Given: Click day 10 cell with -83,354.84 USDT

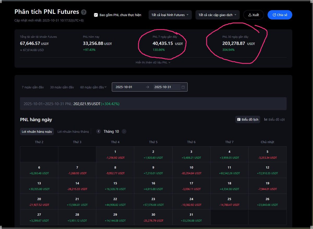Looking at the screenshot, I should tap(191, 170).
